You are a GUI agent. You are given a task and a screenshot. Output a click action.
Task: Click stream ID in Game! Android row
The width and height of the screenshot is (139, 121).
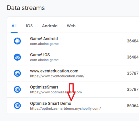(133, 41)
